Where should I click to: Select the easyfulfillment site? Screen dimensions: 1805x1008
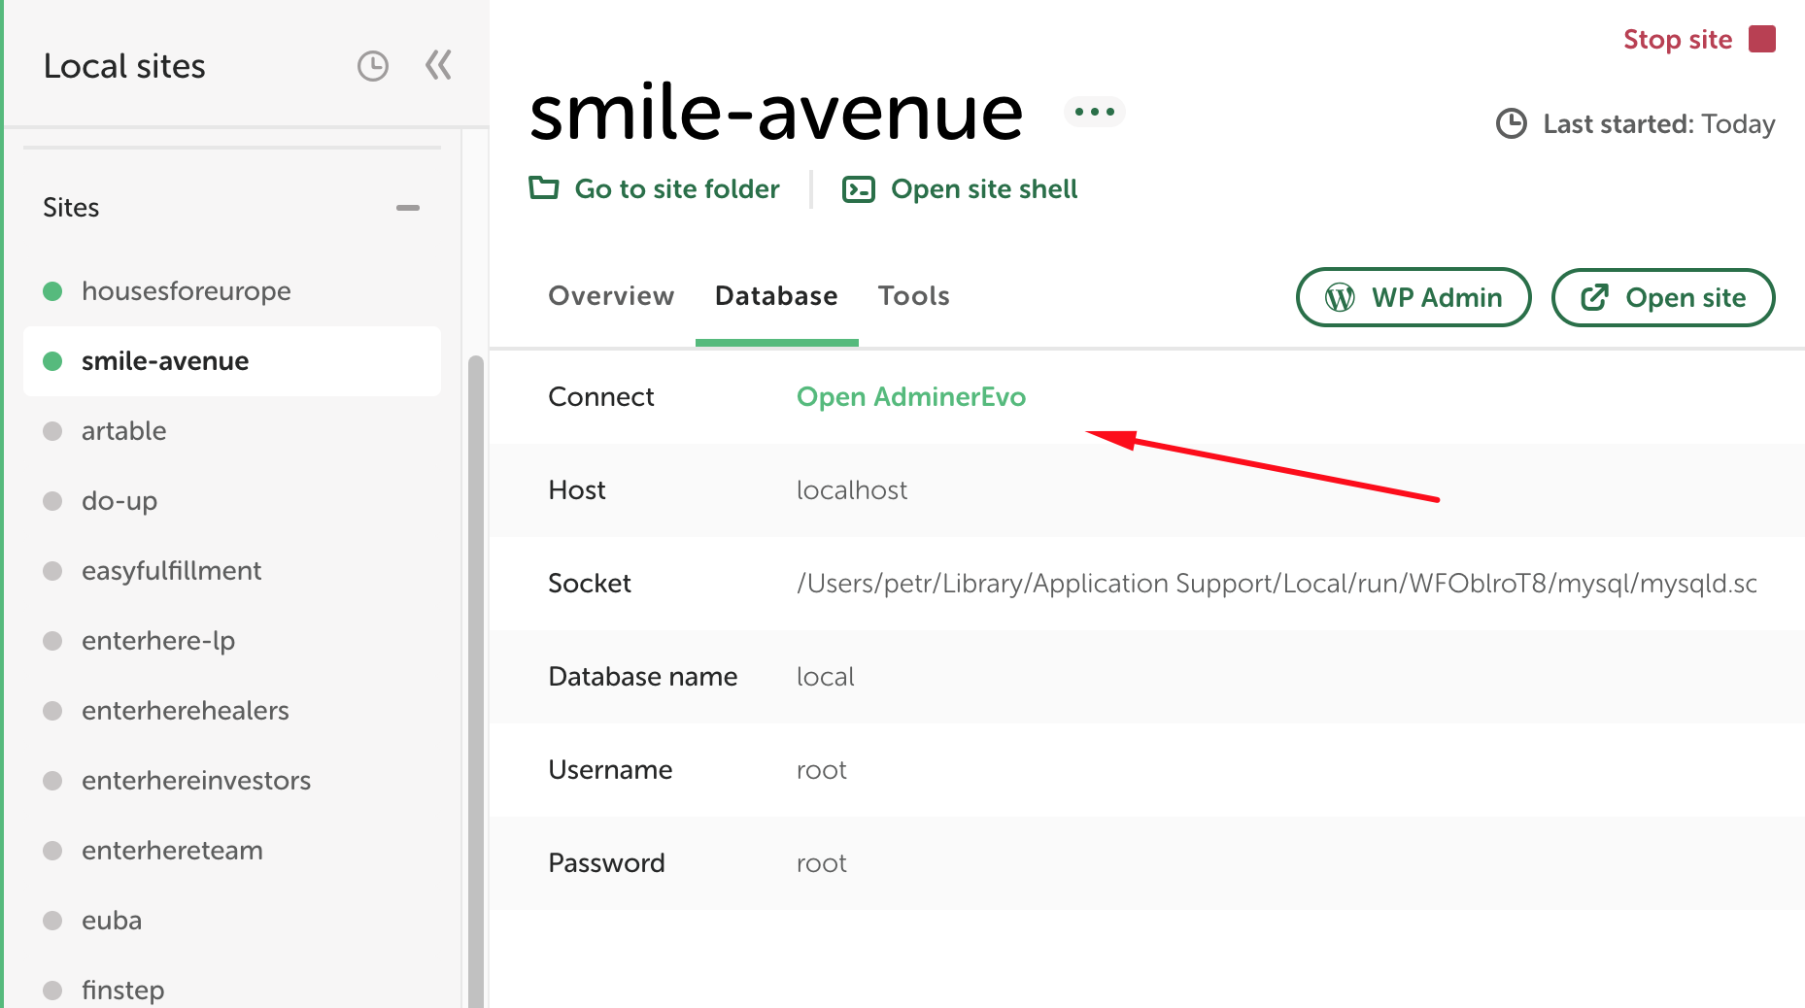point(232,571)
